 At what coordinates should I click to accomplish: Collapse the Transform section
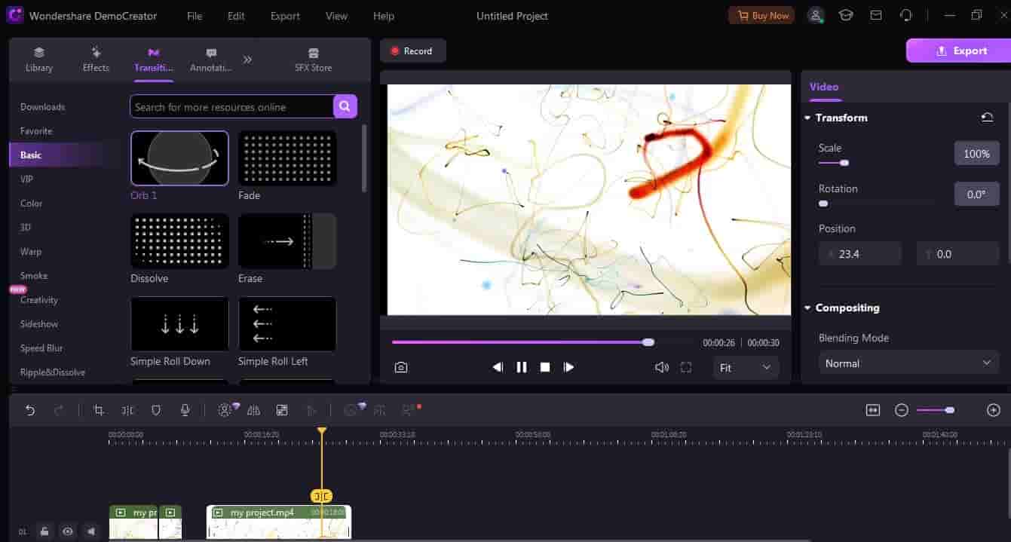tap(808, 118)
